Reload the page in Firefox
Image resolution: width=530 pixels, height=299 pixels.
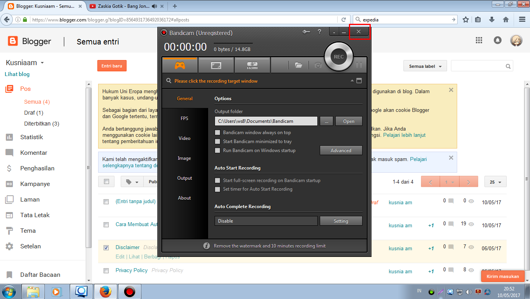pyautogui.click(x=343, y=19)
